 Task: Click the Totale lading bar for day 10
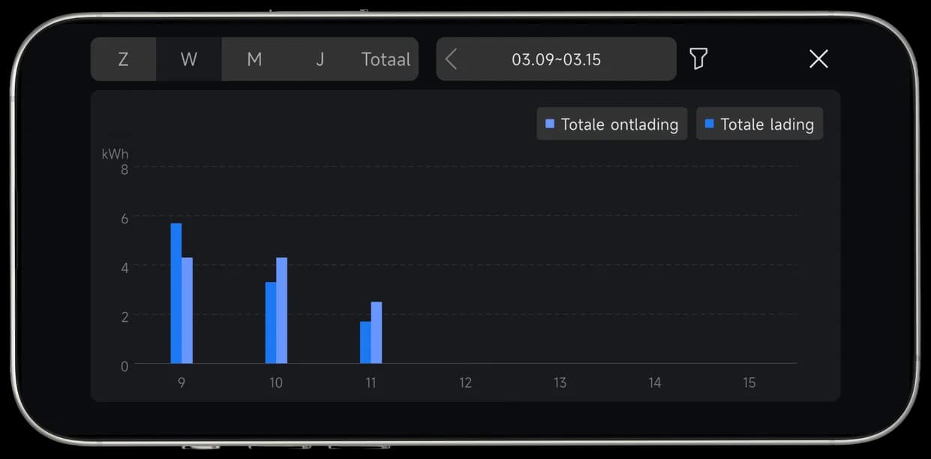(x=271, y=322)
